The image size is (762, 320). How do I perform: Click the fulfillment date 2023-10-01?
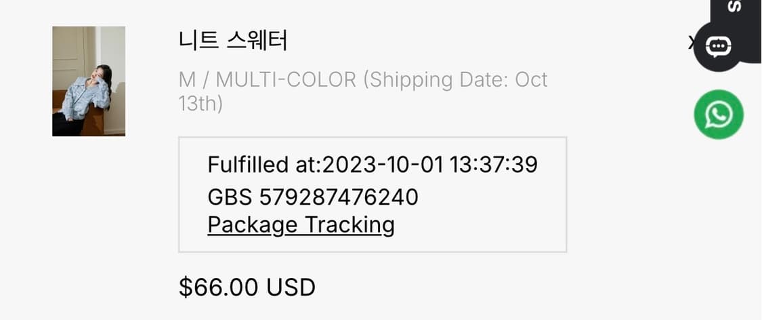pyautogui.click(x=383, y=165)
